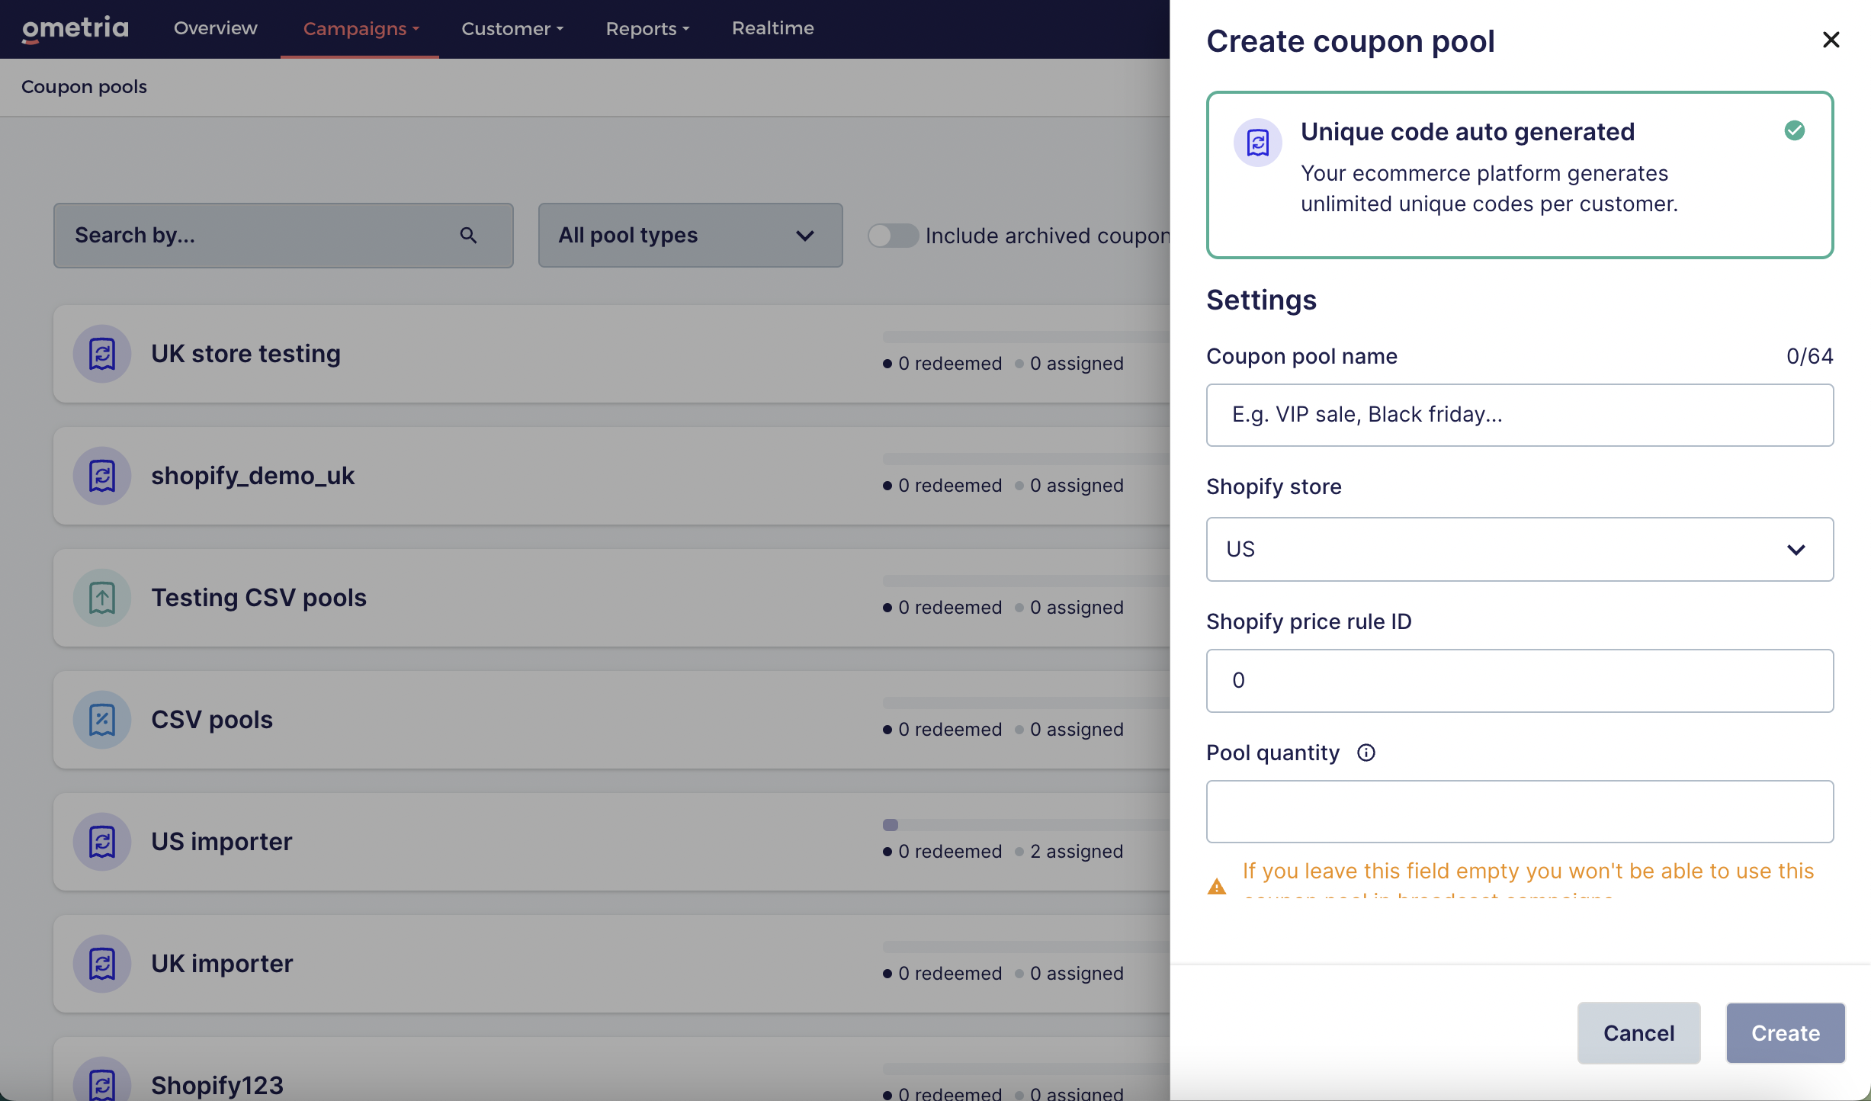Open the Shopify123 pool

[611, 1069]
